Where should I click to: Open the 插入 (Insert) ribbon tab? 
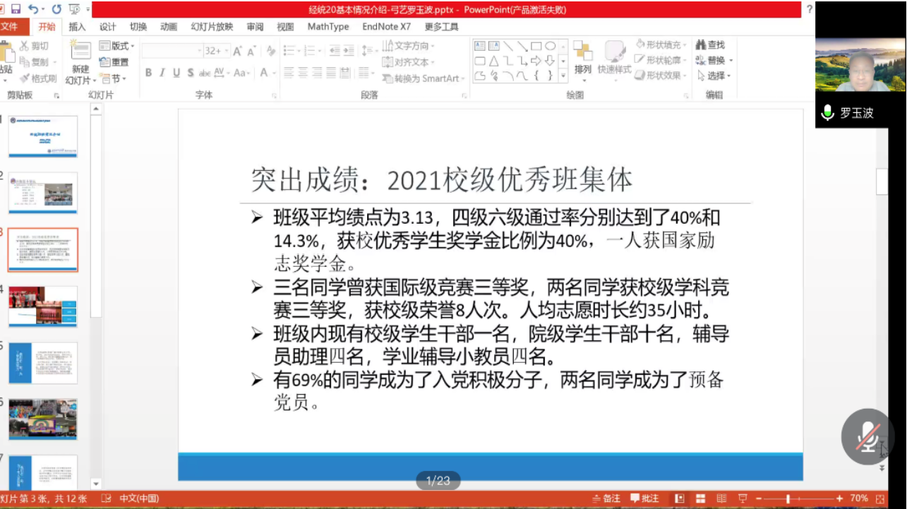coord(77,27)
